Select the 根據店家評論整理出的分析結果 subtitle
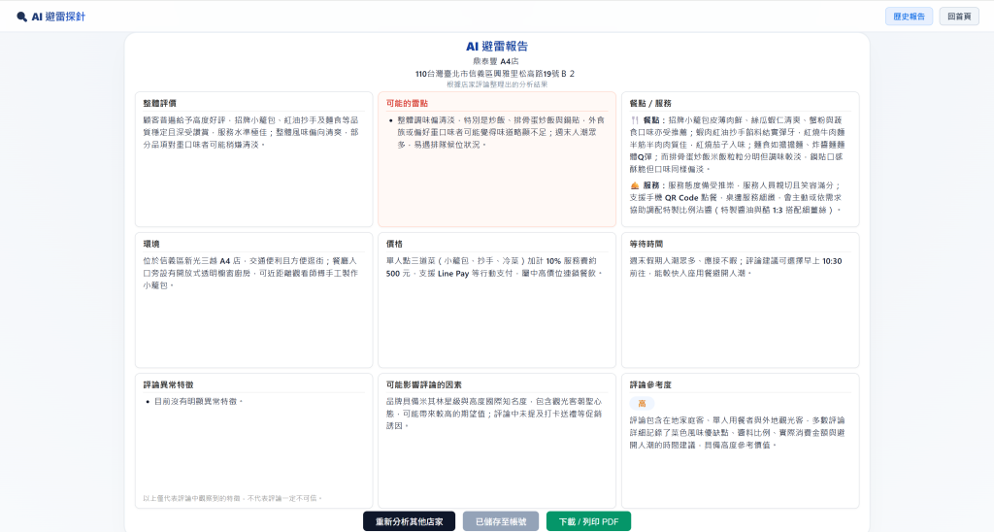The width and height of the screenshot is (994, 532). (x=497, y=84)
